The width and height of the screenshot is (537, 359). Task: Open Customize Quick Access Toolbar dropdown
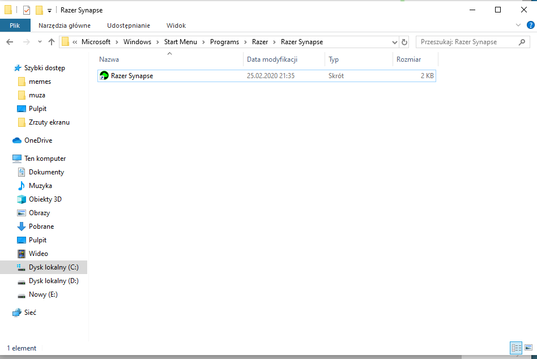(x=50, y=11)
